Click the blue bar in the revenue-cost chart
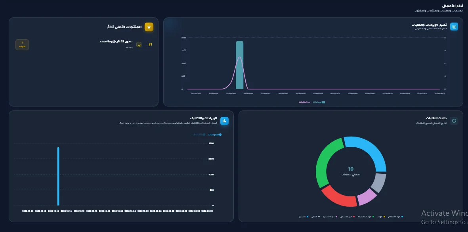The image size is (468, 232). pos(58,176)
